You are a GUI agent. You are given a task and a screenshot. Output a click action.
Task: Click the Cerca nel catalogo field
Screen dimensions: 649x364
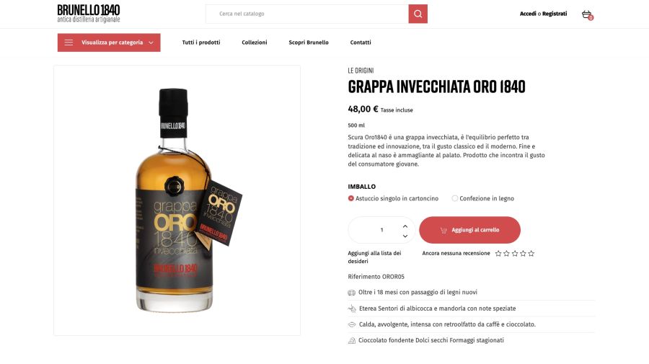point(307,14)
